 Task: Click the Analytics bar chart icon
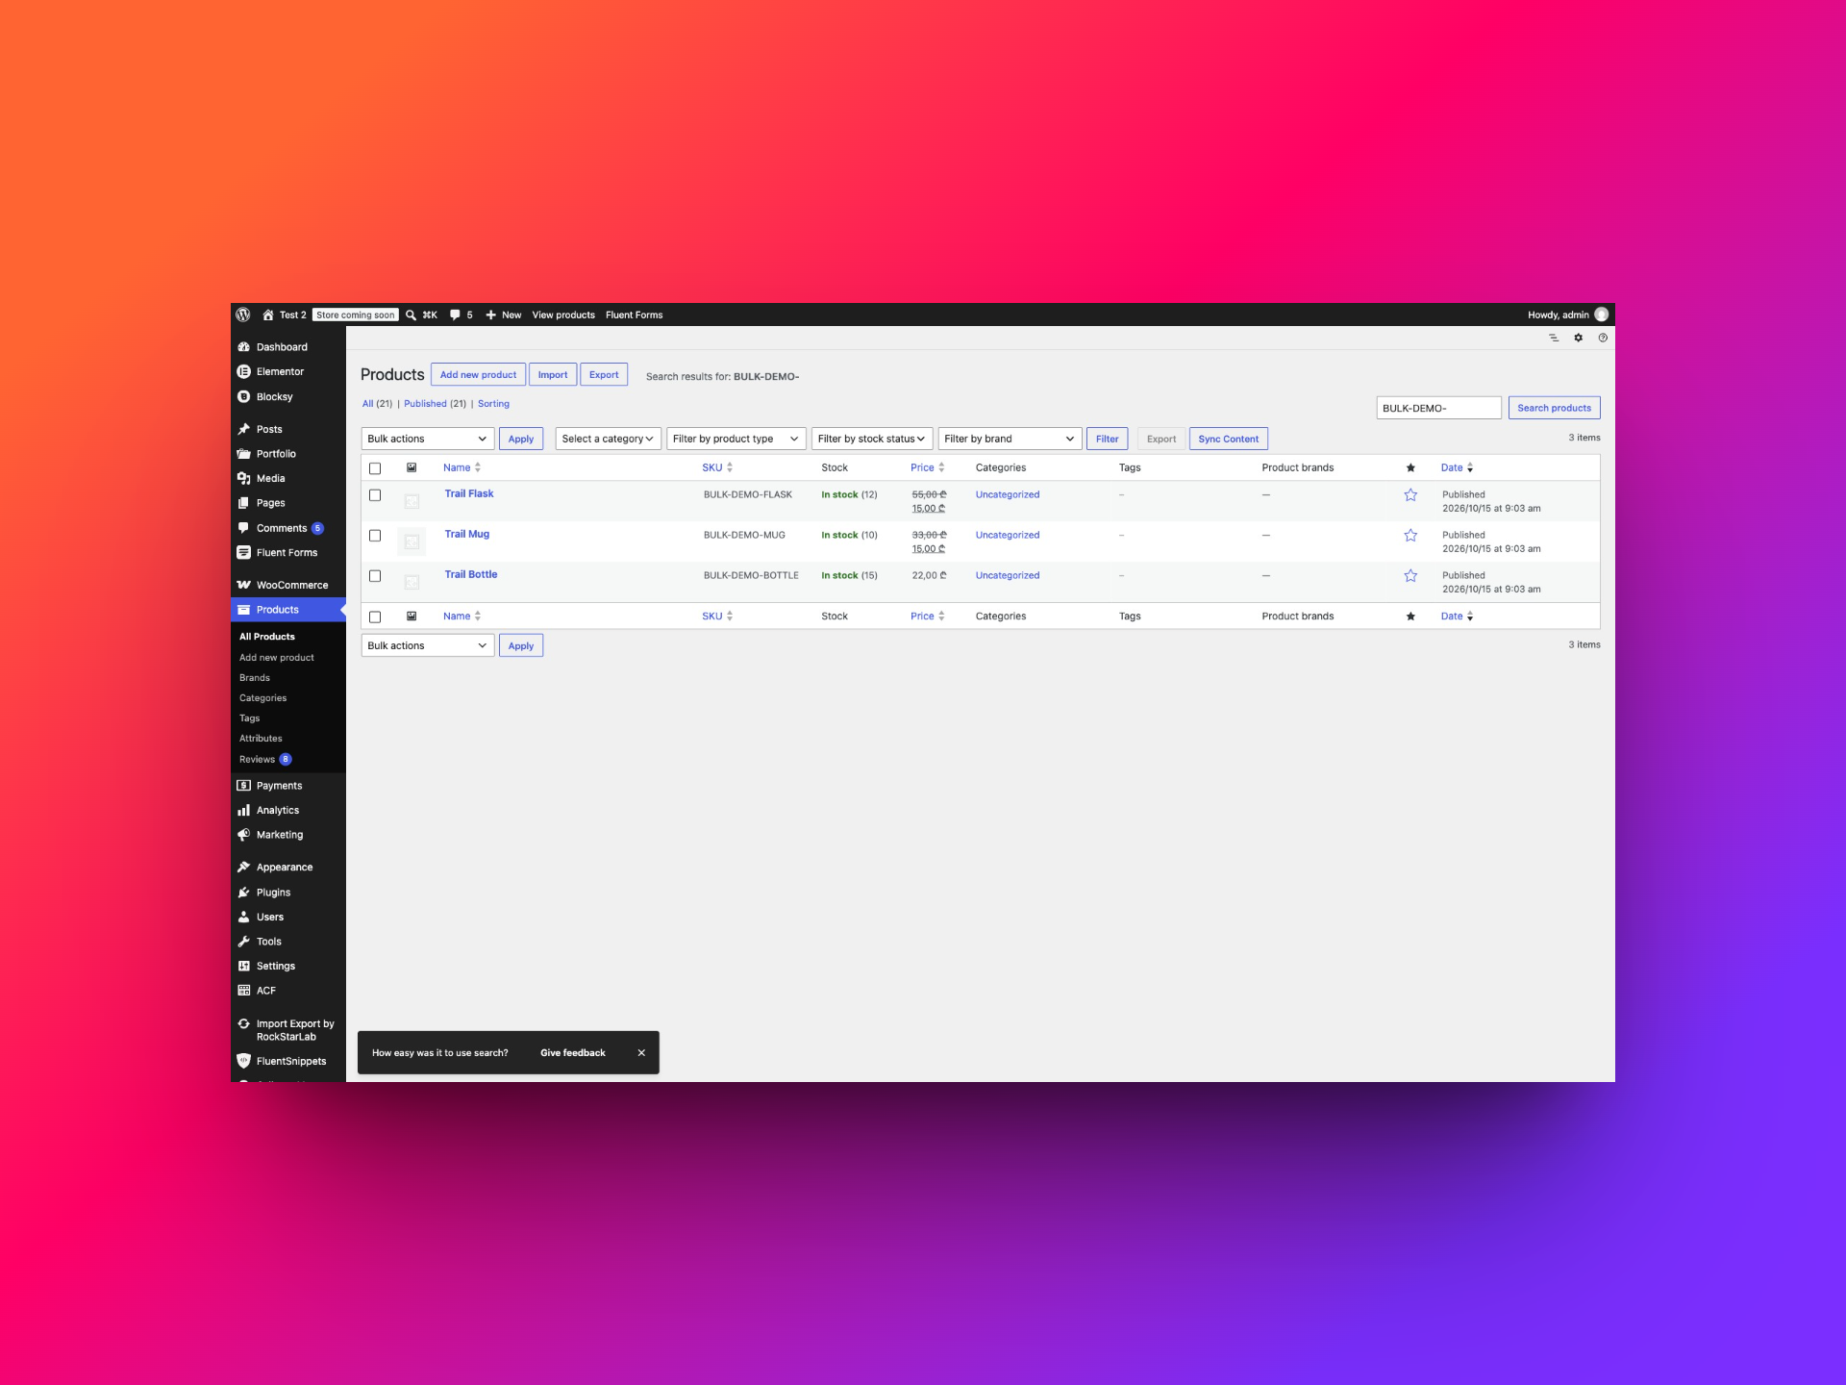(x=243, y=810)
